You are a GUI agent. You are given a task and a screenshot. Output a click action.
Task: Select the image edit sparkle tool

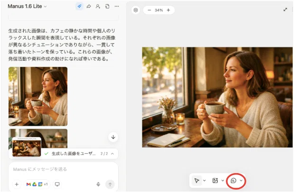point(215,181)
